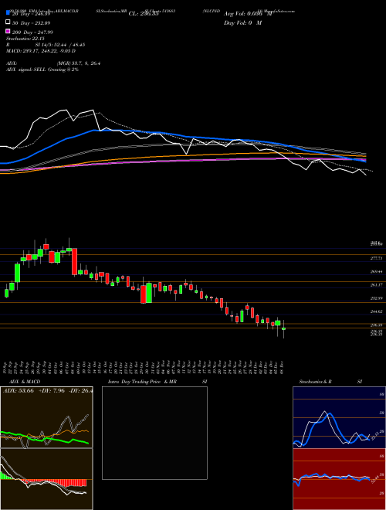
Task: Click the 277.71 price axis label
Action: 376,258
